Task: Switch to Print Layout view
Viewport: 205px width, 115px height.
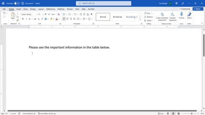Action: pyautogui.click(x=173, y=114)
